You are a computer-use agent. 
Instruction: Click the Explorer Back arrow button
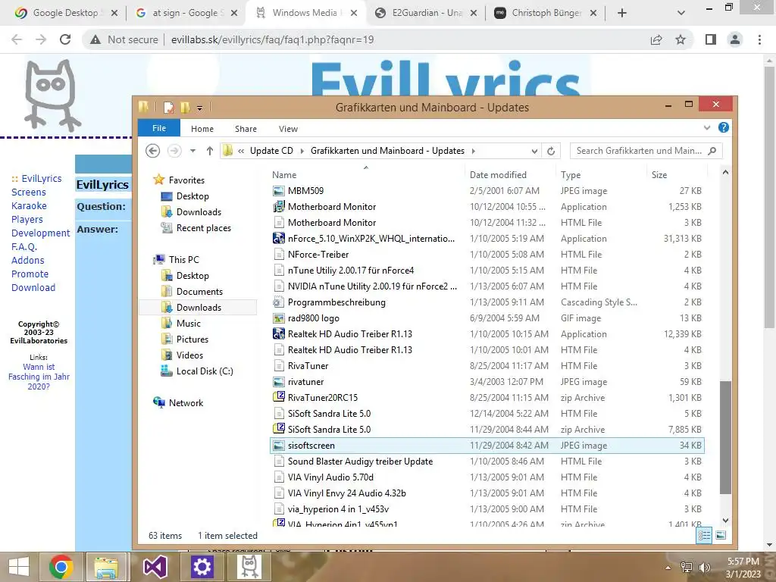click(x=153, y=151)
